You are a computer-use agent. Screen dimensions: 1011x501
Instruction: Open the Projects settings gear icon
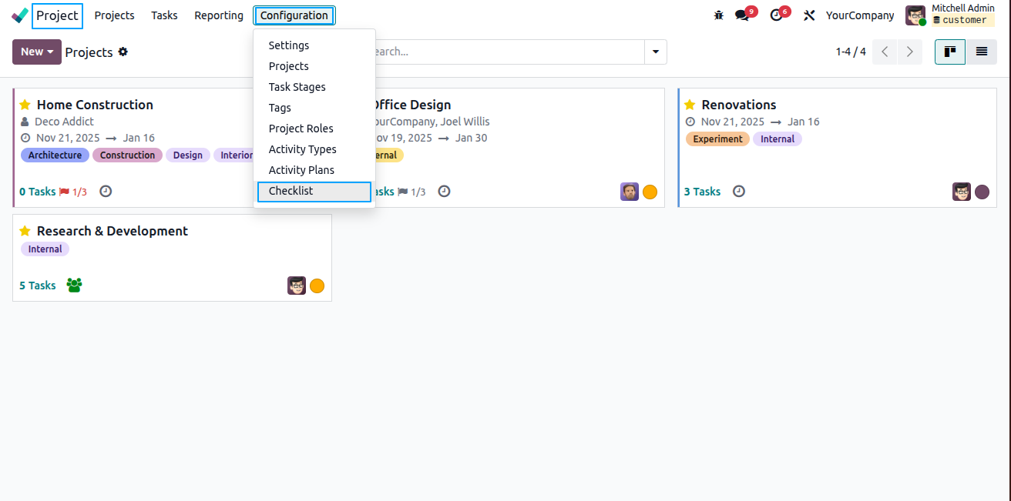tap(123, 52)
